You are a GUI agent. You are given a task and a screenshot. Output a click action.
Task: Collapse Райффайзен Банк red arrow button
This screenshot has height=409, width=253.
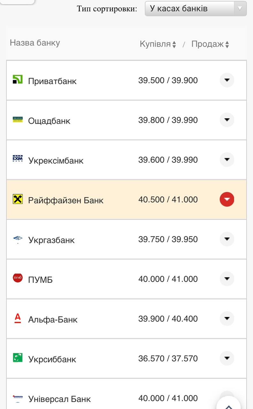(227, 199)
